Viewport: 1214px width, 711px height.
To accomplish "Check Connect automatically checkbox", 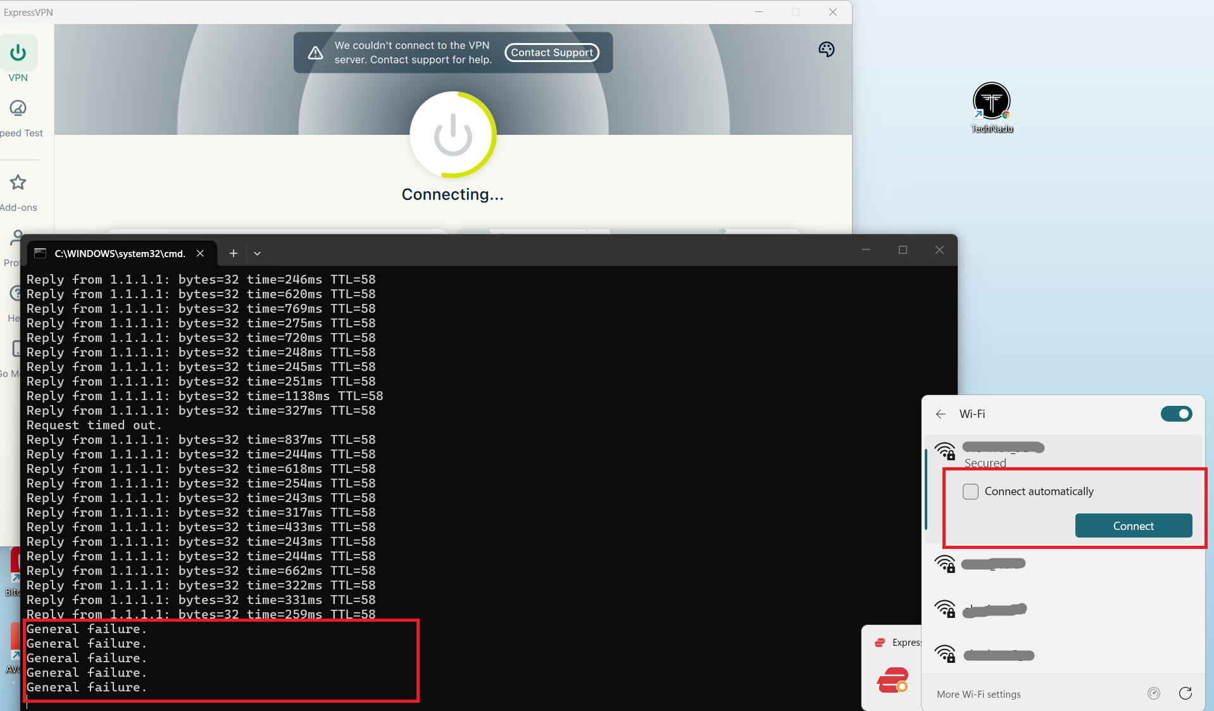I will pyautogui.click(x=971, y=491).
